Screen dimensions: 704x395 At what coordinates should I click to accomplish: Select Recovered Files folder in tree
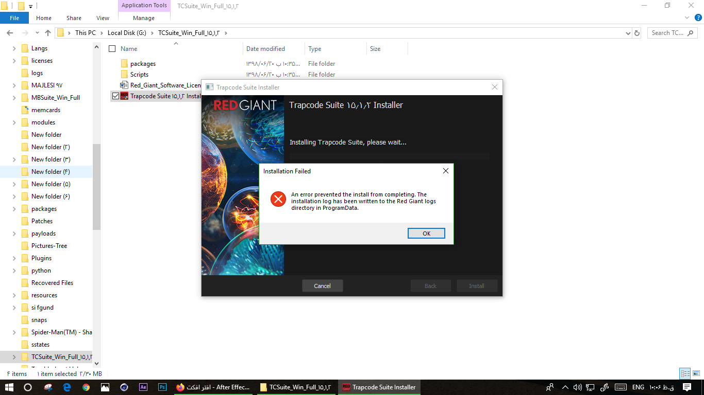pyautogui.click(x=52, y=283)
